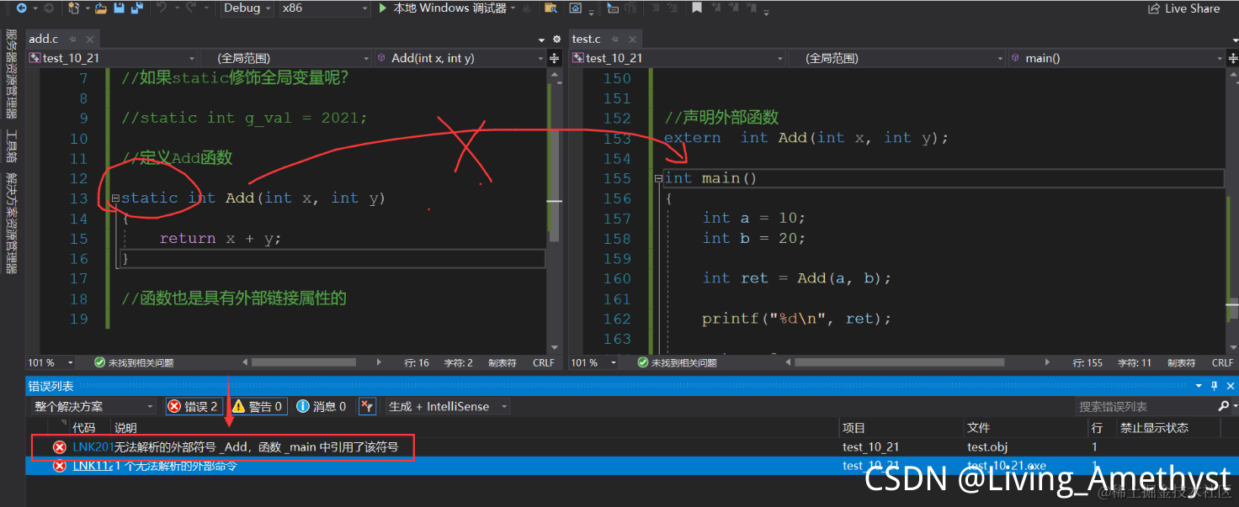The height and width of the screenshot is (507, 1239).
Task: Click the redo arrow icon
Action: pos(191,8)
